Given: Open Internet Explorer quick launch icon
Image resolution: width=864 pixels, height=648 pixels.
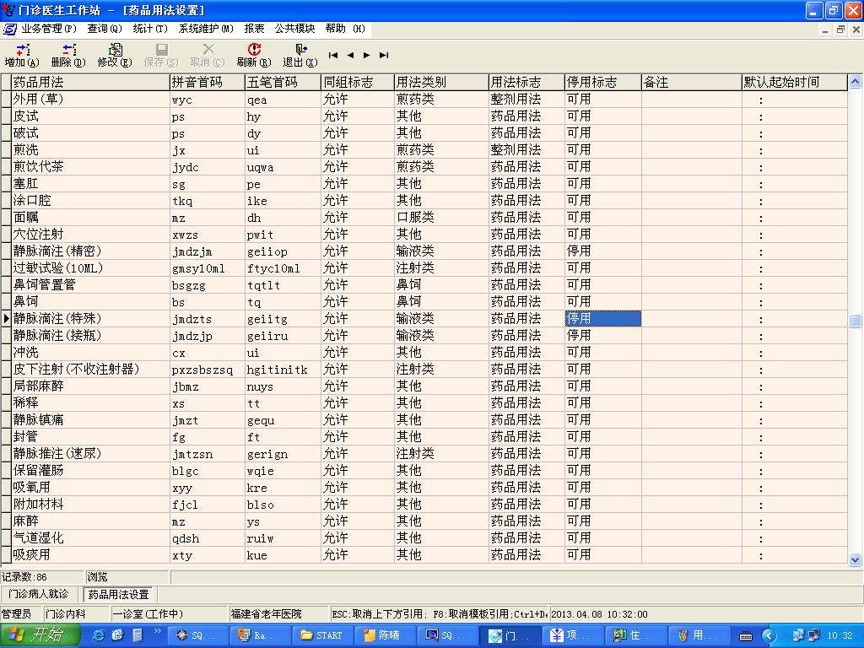Looking at the screenshot, I should [x=99, y=635].
